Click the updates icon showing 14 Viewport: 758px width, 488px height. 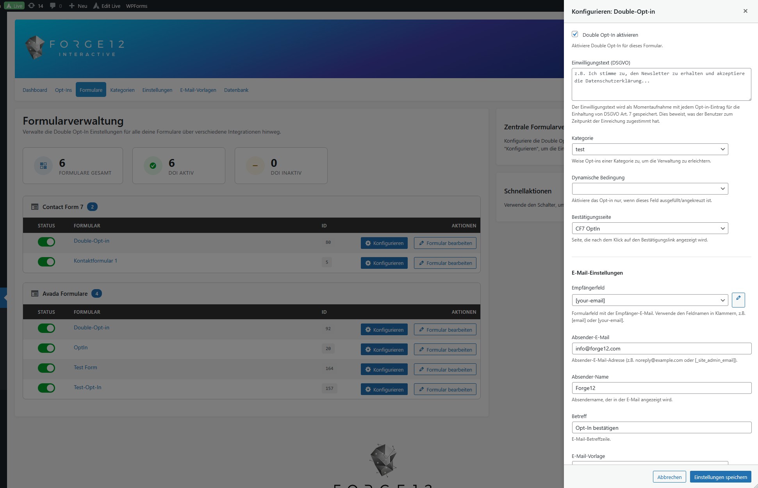coord(32,6)
